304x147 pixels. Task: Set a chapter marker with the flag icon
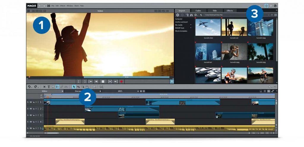pyautogui.click(x=53, y=87)
